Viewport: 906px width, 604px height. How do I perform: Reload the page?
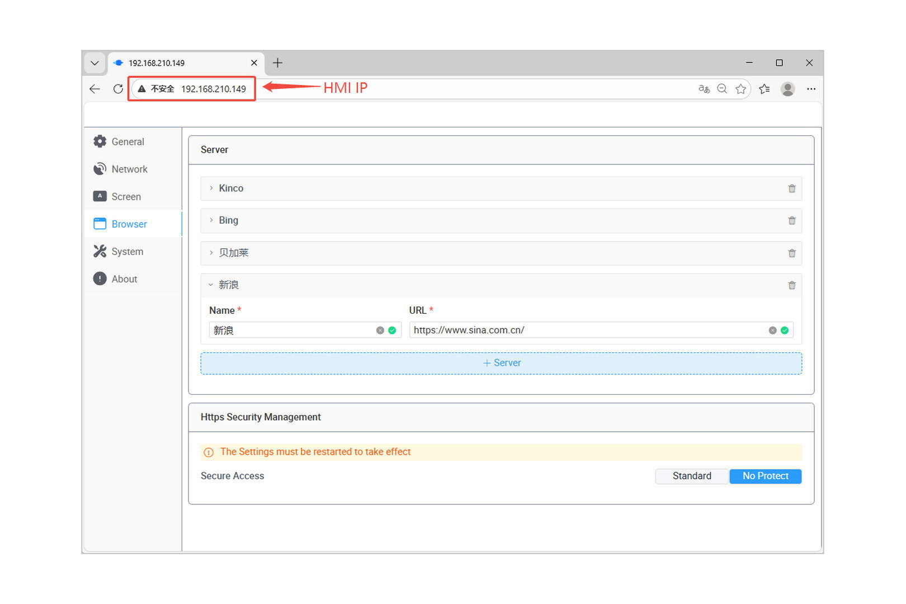click(x=118, y=89)
